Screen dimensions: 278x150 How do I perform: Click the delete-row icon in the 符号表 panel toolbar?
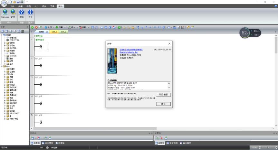pyautogui.click(x=39, y=138)
